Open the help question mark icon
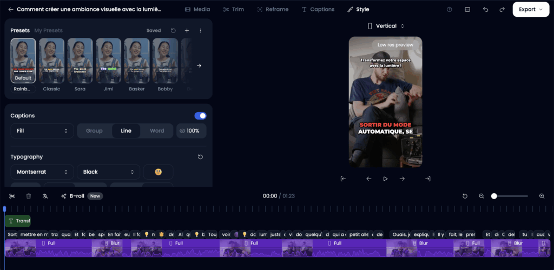The width and height of the screenshot is (554, 270). 449,9
